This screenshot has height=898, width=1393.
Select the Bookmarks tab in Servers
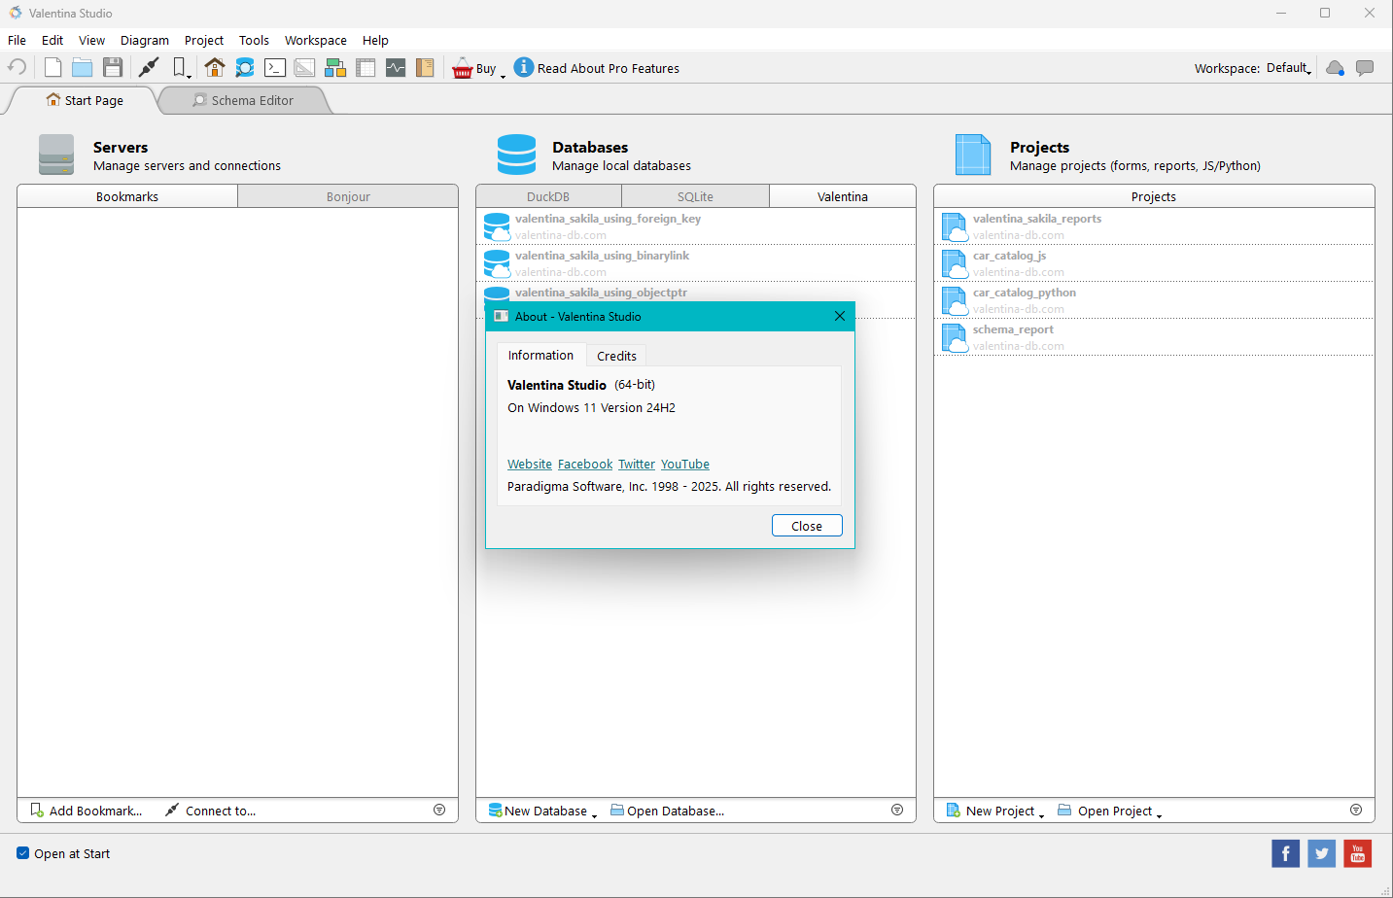(x=127, y=196)
